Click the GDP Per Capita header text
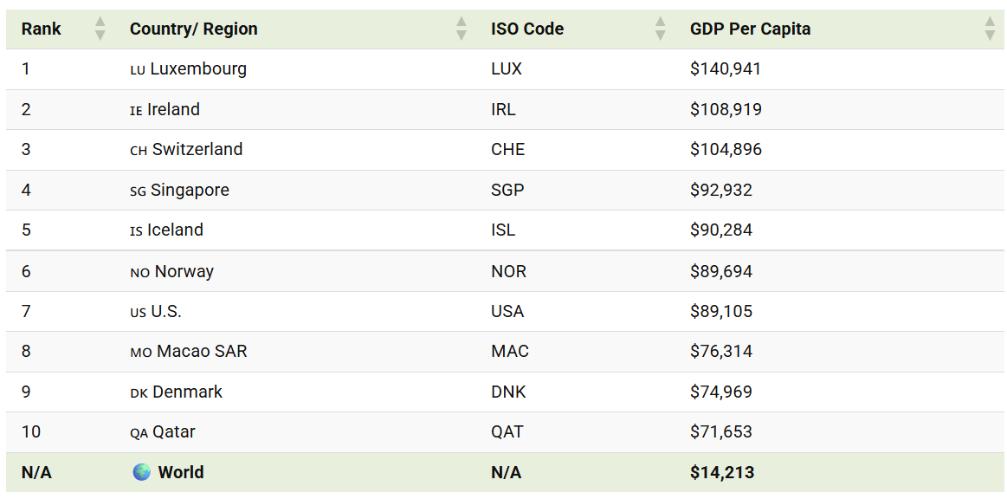1007x499 pixels. [x=750, y=29]
